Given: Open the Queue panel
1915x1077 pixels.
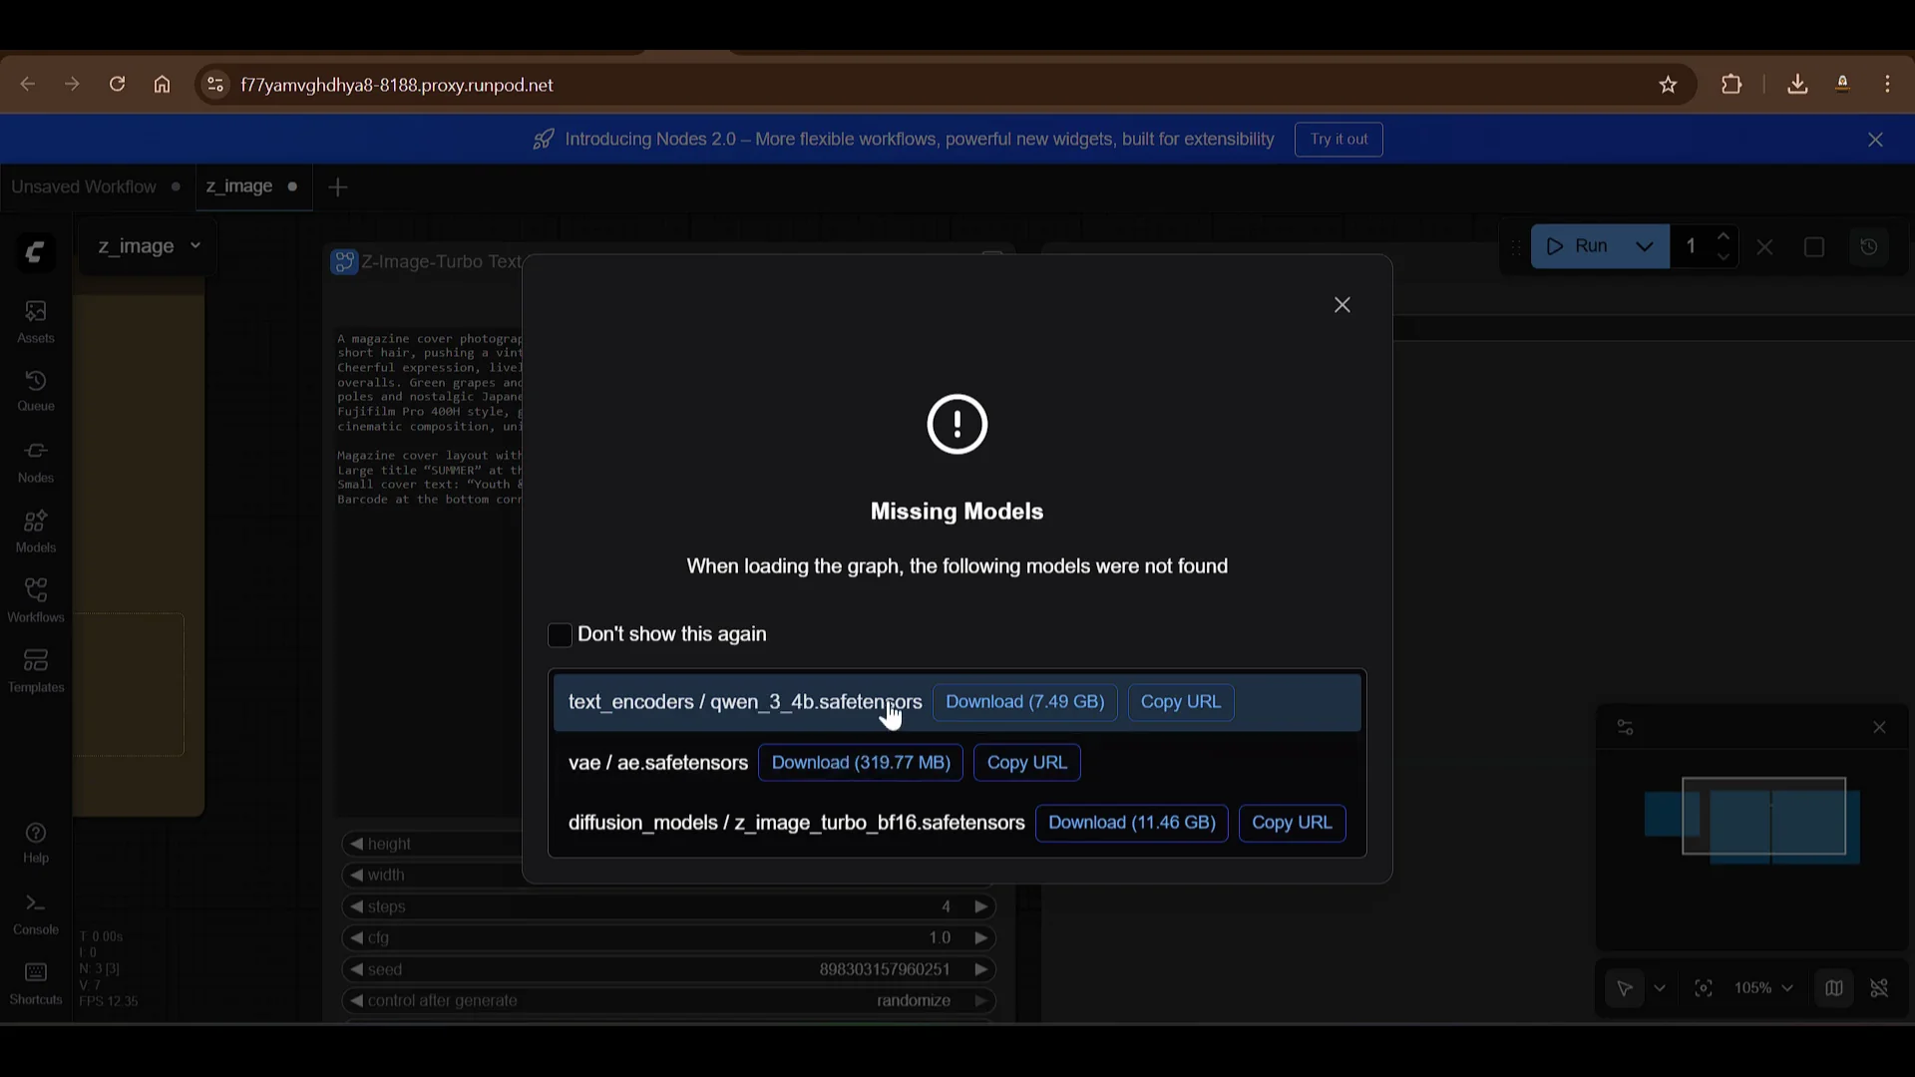Looking at the screenshot, I should [x=35, y=389].
